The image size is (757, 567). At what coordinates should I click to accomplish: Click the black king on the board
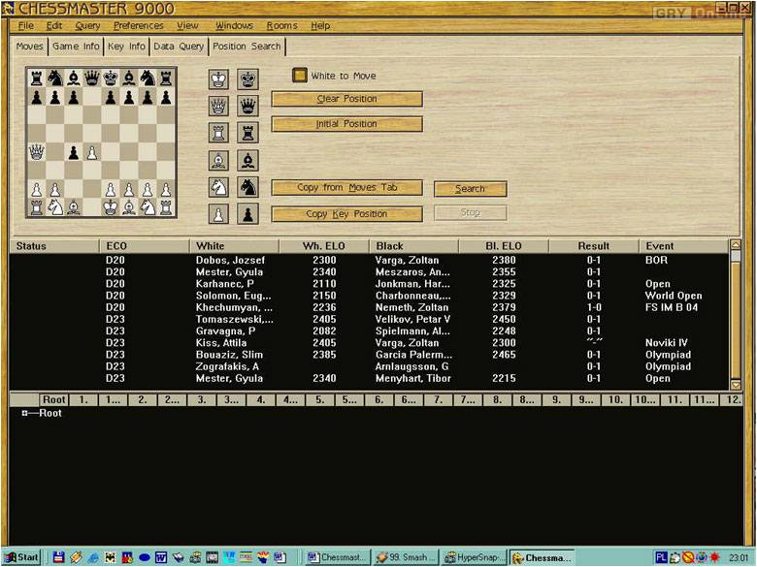point(111,78)
